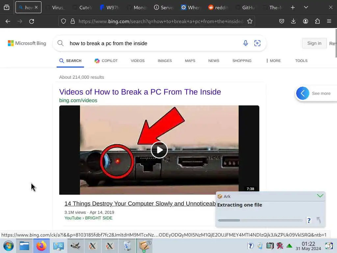This screenshot has height=253, width=337.
Task: Switch to MAPS results
Action: pyautogui.click(x=190, y=61)
